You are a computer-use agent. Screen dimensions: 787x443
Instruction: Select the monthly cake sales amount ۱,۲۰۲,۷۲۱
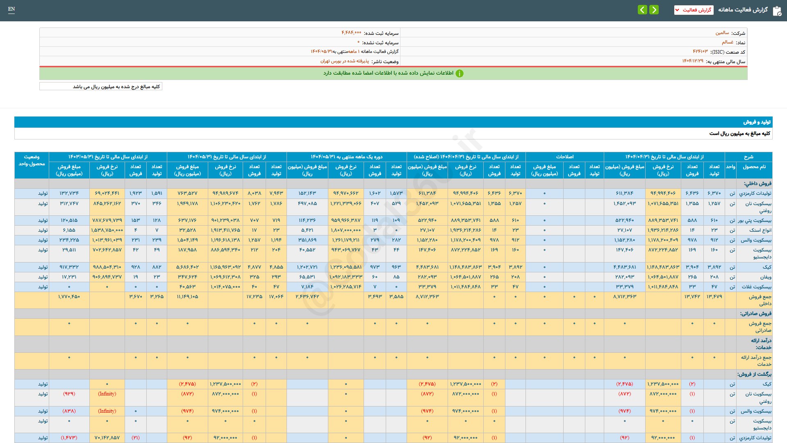(x=307, y=267)
